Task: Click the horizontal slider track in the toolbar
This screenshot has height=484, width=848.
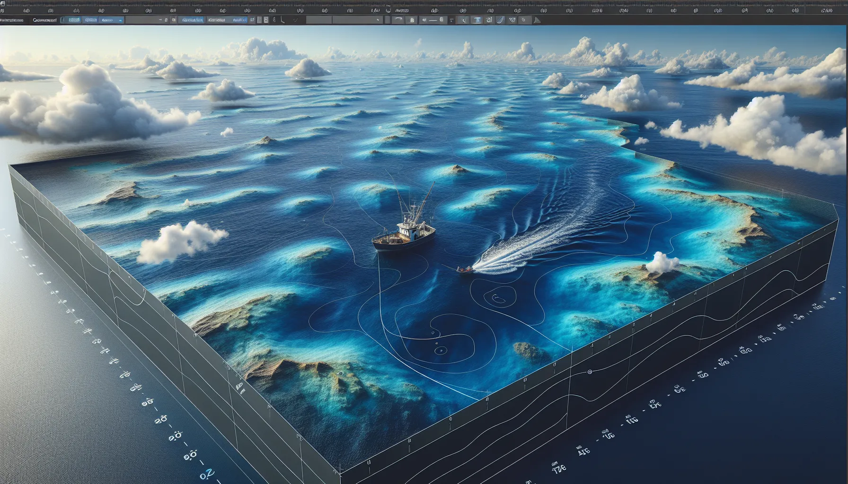Action: coord(433,20)
